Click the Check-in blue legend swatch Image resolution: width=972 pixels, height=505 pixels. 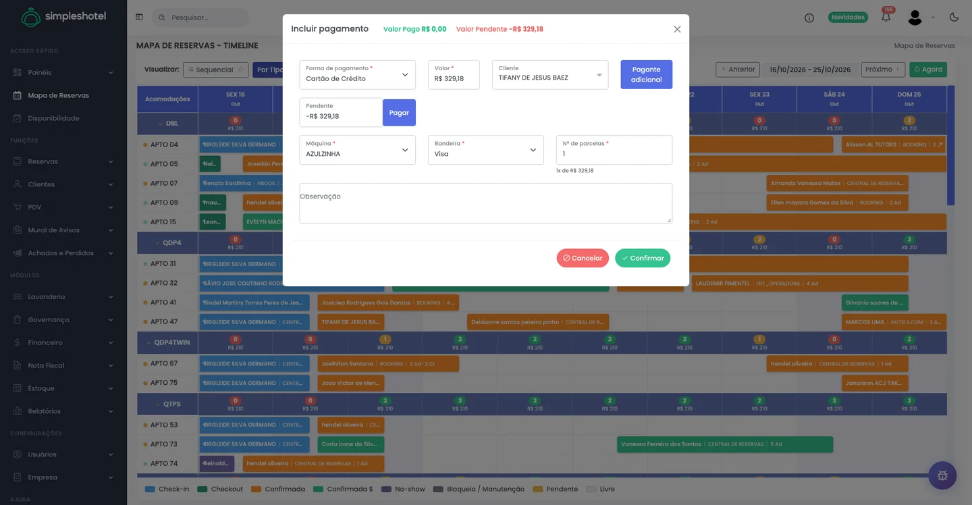[150, 489]
